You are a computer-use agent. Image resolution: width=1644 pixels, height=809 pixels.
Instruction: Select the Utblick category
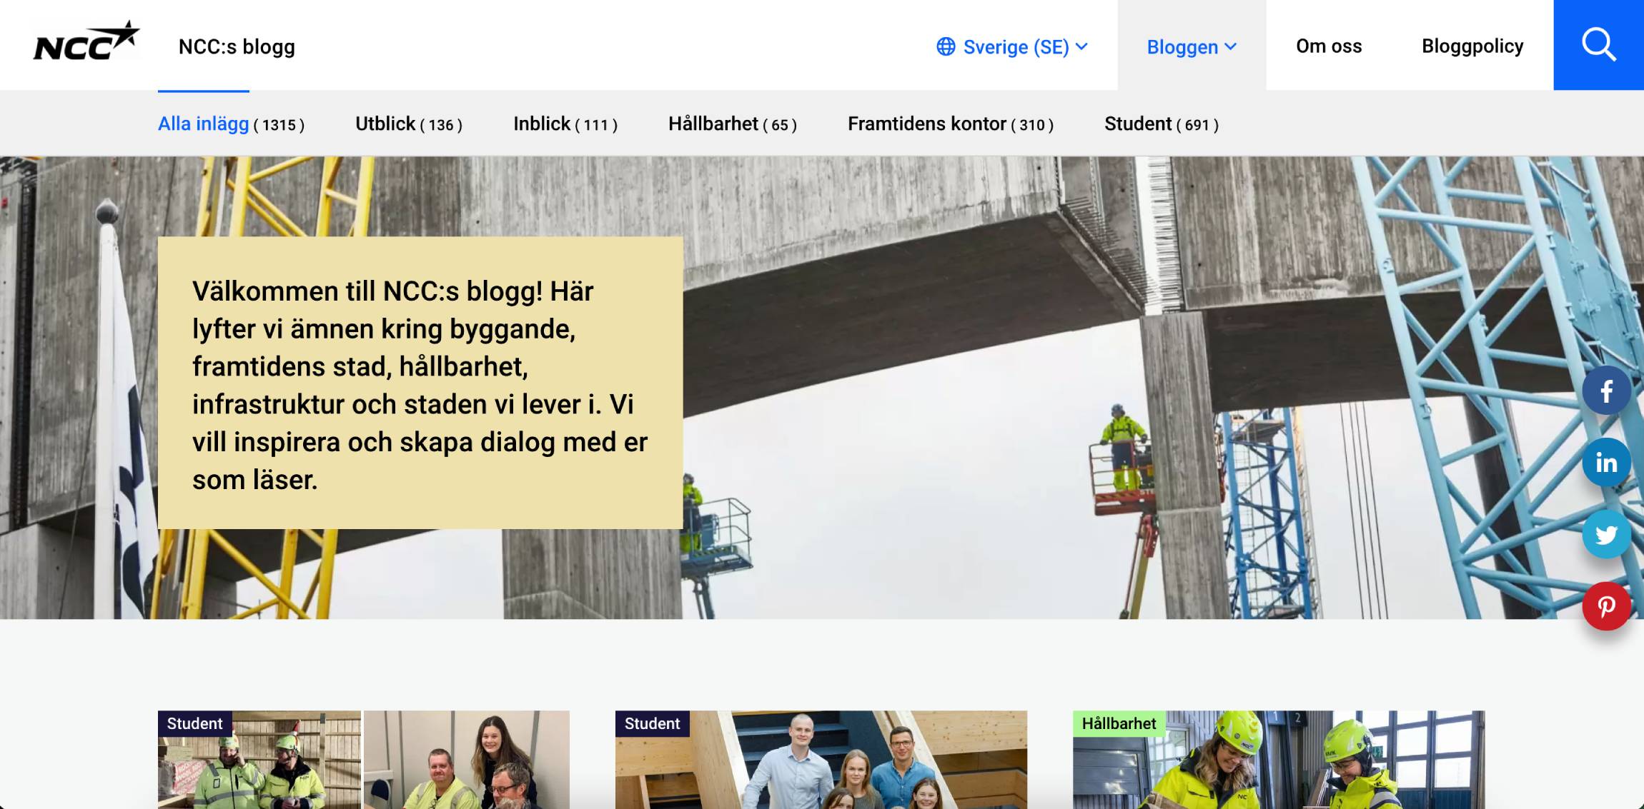pos(409,124)
